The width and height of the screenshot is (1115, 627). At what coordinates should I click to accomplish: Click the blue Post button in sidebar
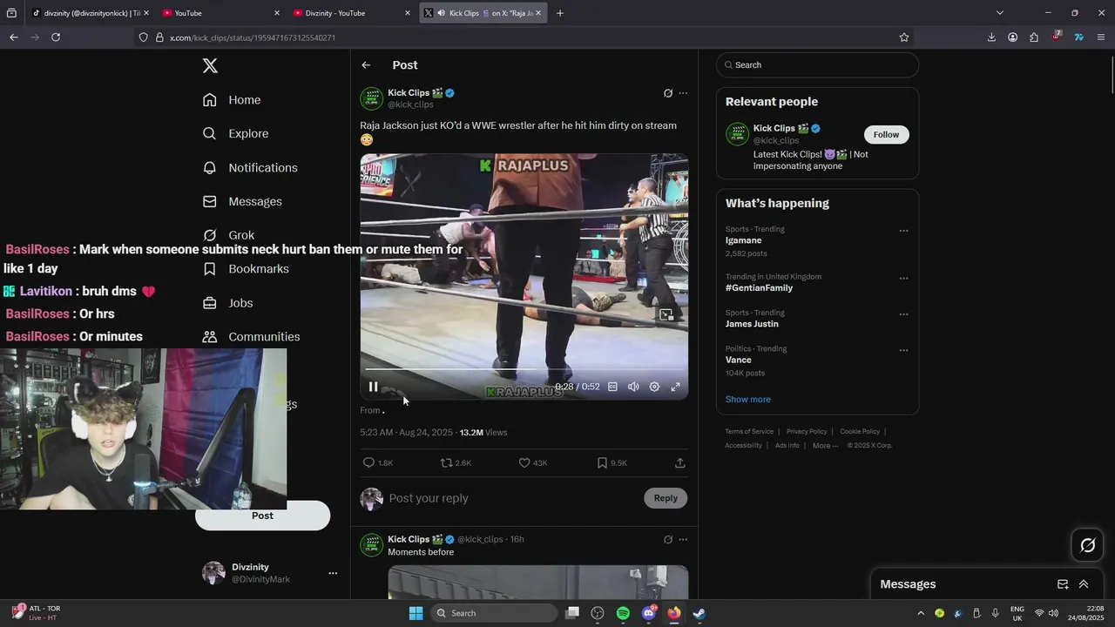262,516
